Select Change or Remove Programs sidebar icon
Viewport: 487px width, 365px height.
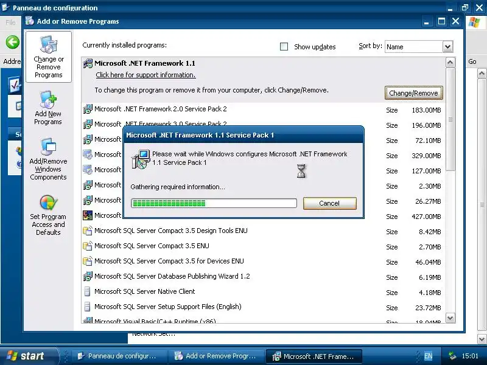point(49,57)
